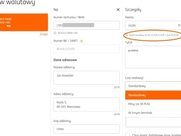181x136 pixels.
Task: Click the Kraj odbiorcy field Litwa
Action: click(87, 129)
